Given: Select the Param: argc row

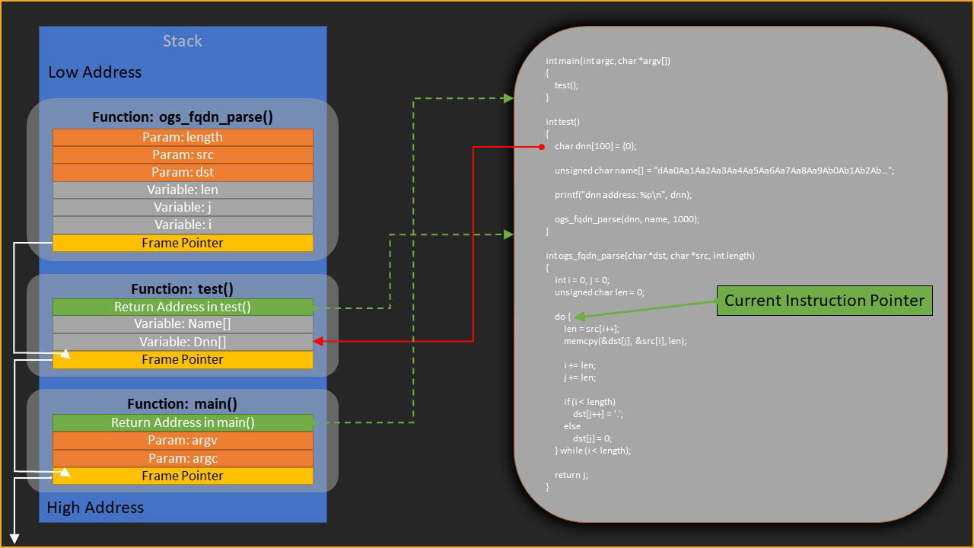Looking at the screenshot, I should (183, 458).
